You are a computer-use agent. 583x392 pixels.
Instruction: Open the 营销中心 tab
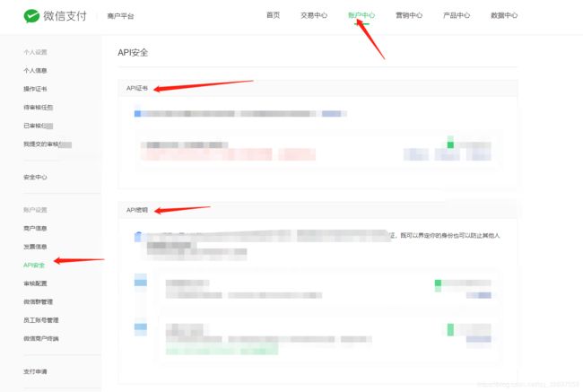tap(409, 15)
